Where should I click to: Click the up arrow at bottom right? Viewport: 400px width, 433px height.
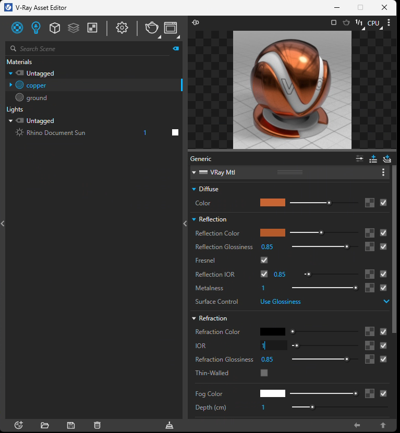[383, 425]
